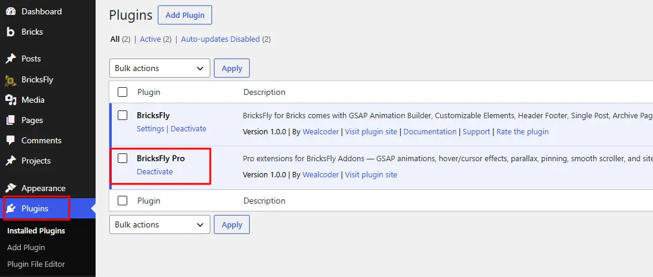
Task: Click the Comments speech bubble icon
Action: 11,140
